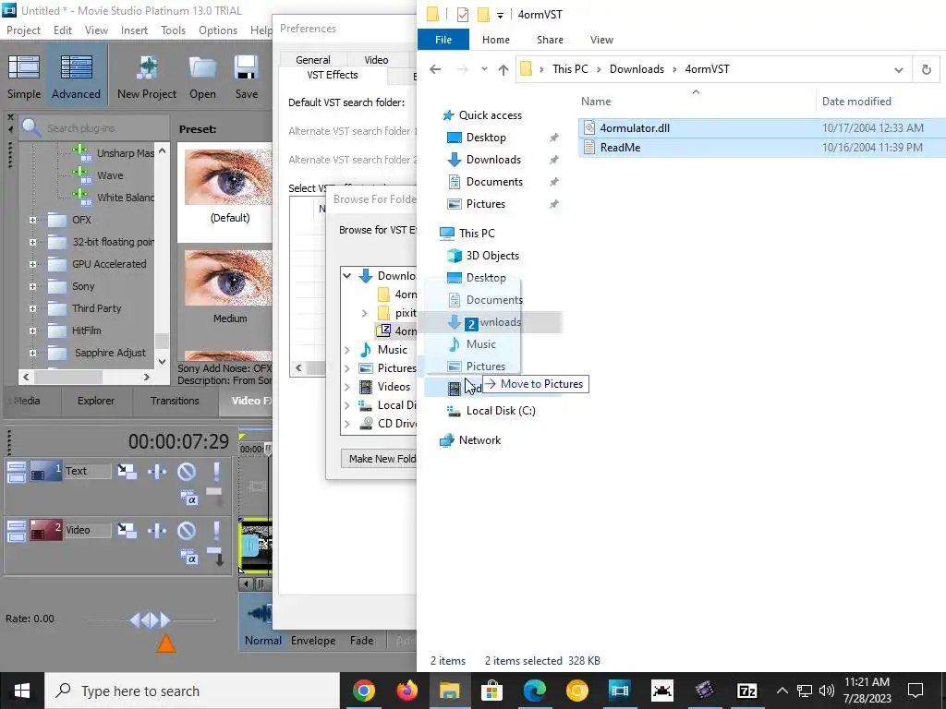Image resolution: width=946 pixels, height=709 pixels.
Task: Solo the Video track
Action: 216,530
